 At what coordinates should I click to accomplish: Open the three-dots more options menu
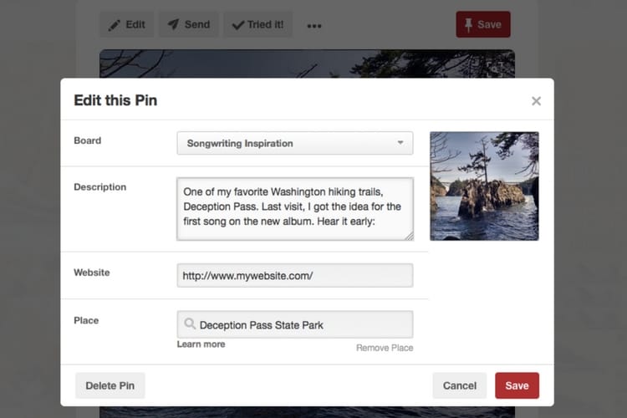click(314, 26)
